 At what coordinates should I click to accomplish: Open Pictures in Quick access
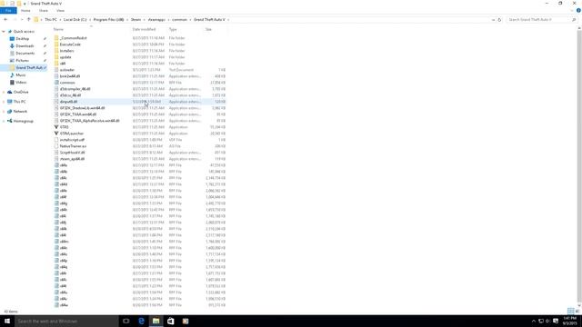tap(22, 61)
